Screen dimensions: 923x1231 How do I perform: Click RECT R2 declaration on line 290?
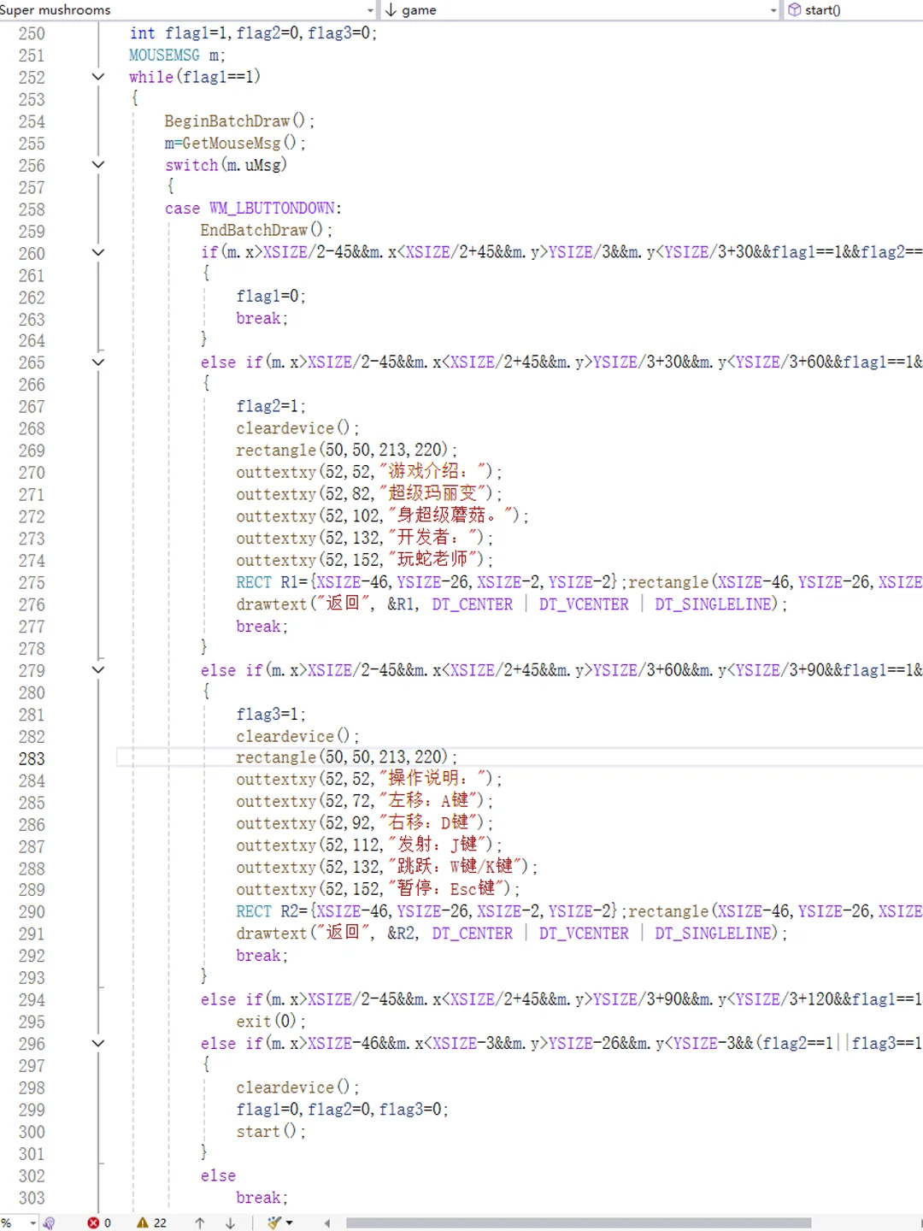point(432,911)
